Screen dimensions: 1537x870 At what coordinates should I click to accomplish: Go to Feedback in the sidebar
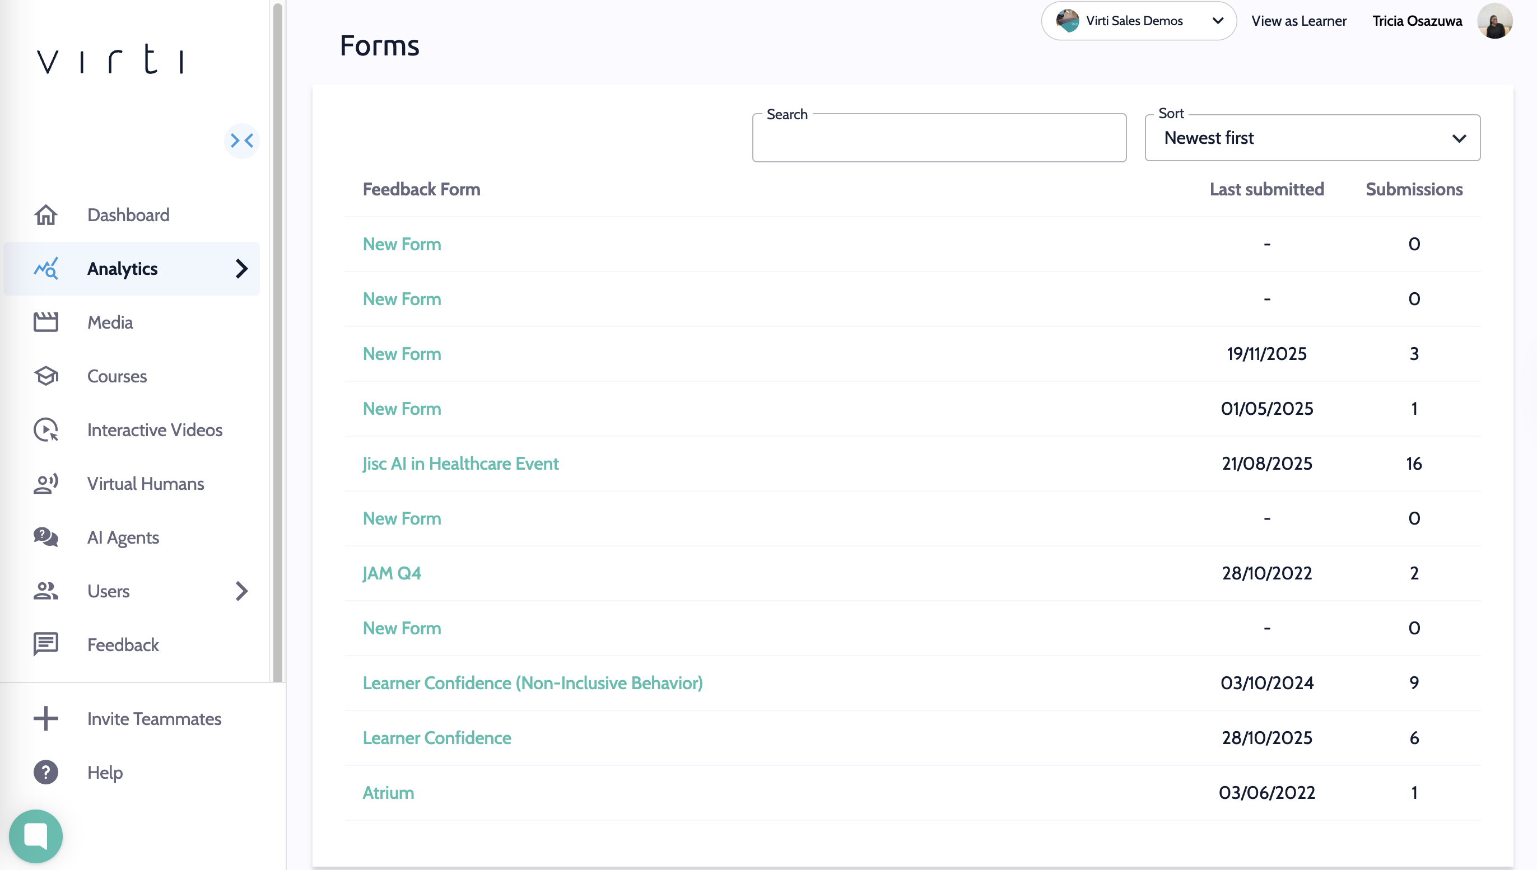(123, 645)
